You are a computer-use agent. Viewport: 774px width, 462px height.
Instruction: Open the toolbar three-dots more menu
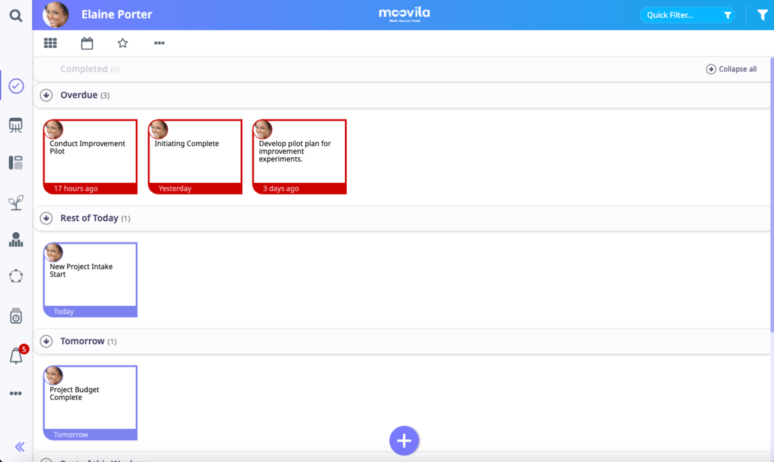pos(159,43)
